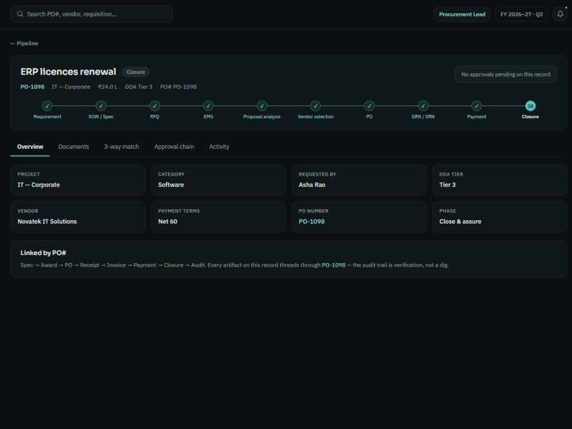
Task: Click the Vendor selection stage label
Action: 316,117
